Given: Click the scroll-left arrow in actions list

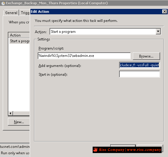Looking at the screenshot, I should pyautogui.click(x=11, y=113).
